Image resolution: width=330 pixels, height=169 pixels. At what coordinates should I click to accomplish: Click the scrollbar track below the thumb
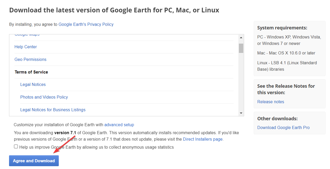pyautogui.click(x=241, y=82)
